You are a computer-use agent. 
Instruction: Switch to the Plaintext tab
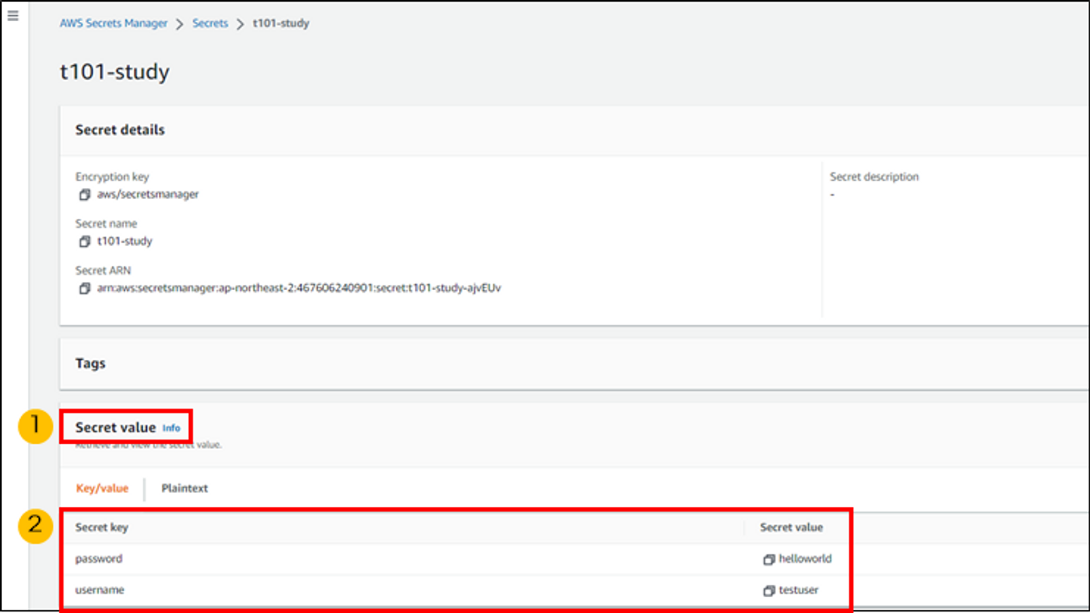pos(184,488)
